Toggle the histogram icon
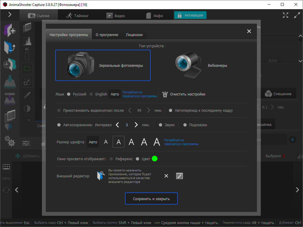The height and width of the screenshot is (227, 303). (x=27, y=41)
